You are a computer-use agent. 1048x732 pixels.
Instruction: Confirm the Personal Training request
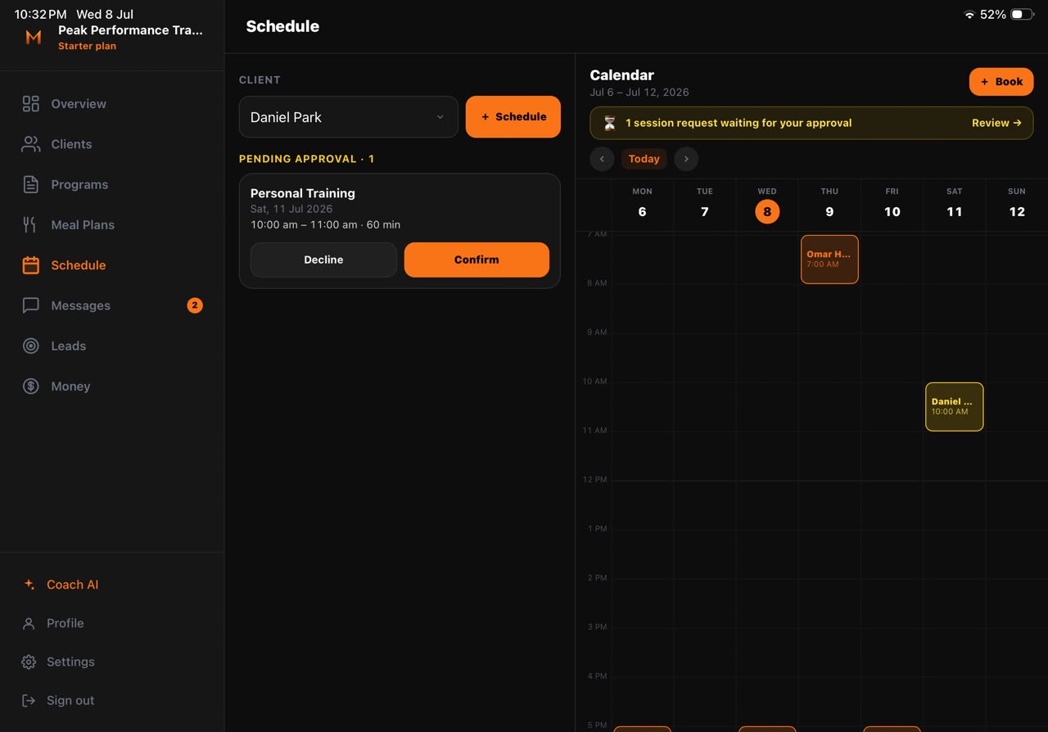click(477, 260)
